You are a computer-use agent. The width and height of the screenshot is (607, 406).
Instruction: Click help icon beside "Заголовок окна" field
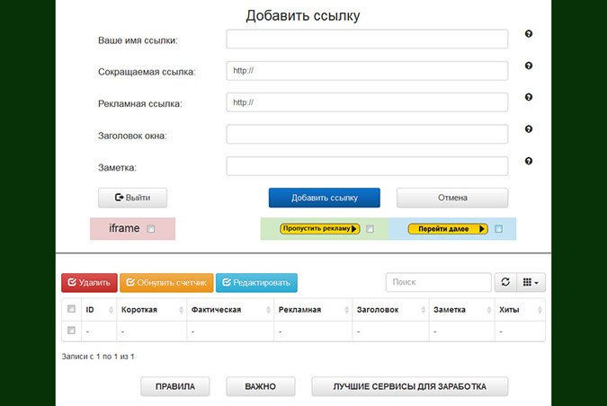pos(529,129)
